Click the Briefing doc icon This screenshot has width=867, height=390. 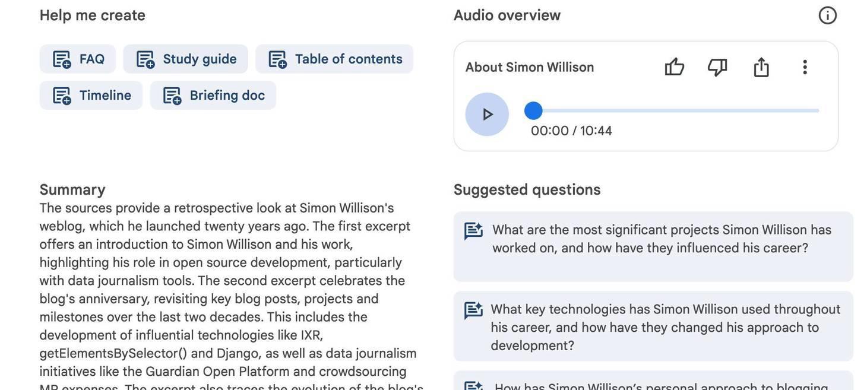tap(172, 94)
